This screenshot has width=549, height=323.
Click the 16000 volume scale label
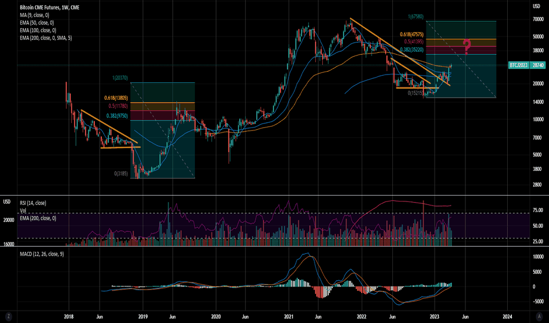click(x=9, y=244)
